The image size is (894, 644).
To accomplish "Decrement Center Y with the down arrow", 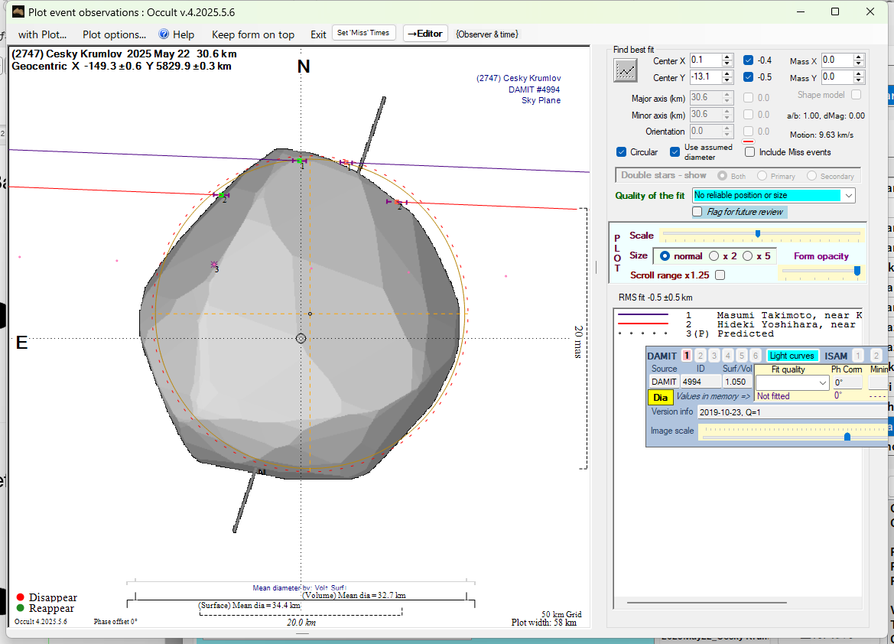I will (x=727, y=80).
